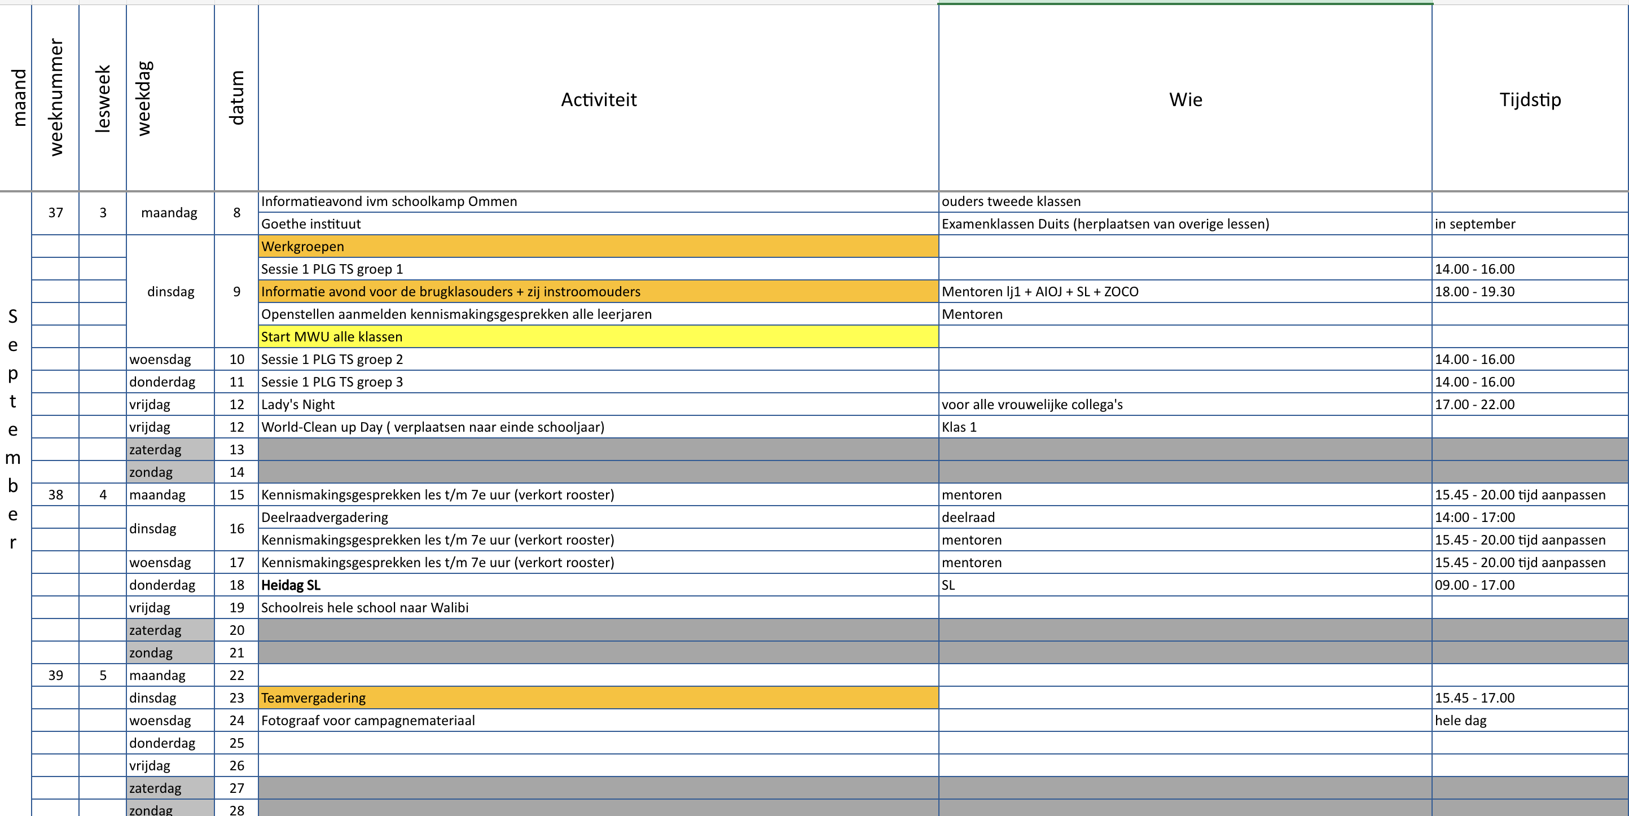Click the rotated weeknummer header cell

point(56,98)
